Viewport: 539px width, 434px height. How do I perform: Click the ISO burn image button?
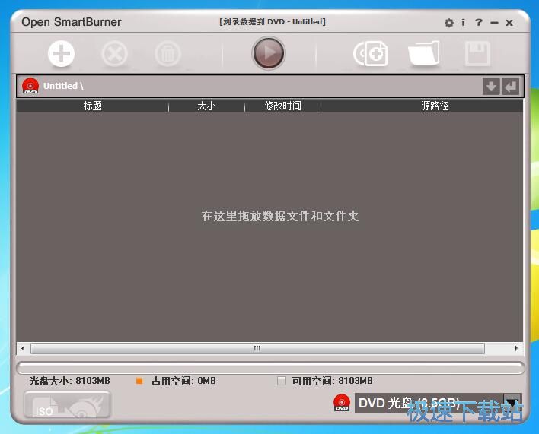pyautogui.click(x=67, y=405)
